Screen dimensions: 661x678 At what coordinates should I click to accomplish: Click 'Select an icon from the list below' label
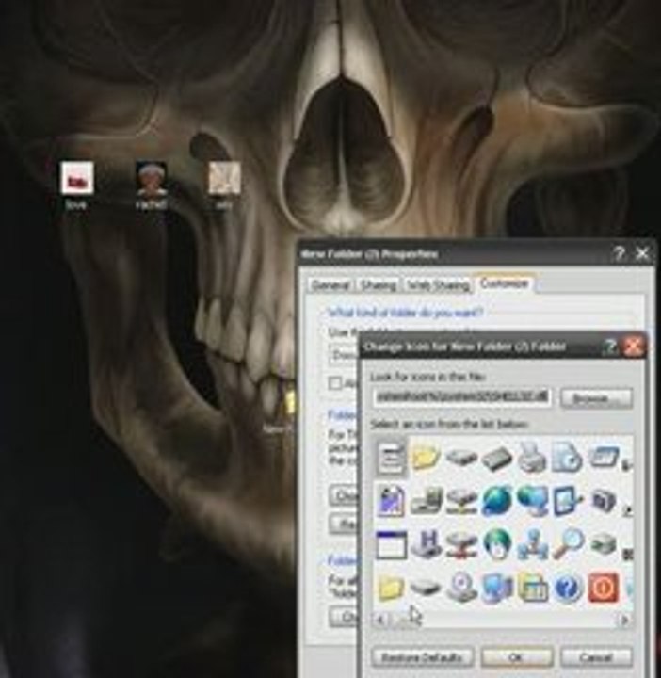(449, 424)
